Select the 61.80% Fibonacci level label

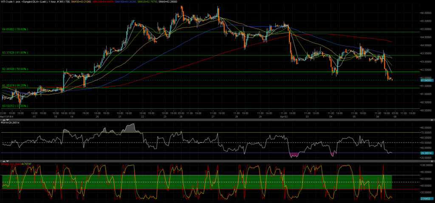15,53
